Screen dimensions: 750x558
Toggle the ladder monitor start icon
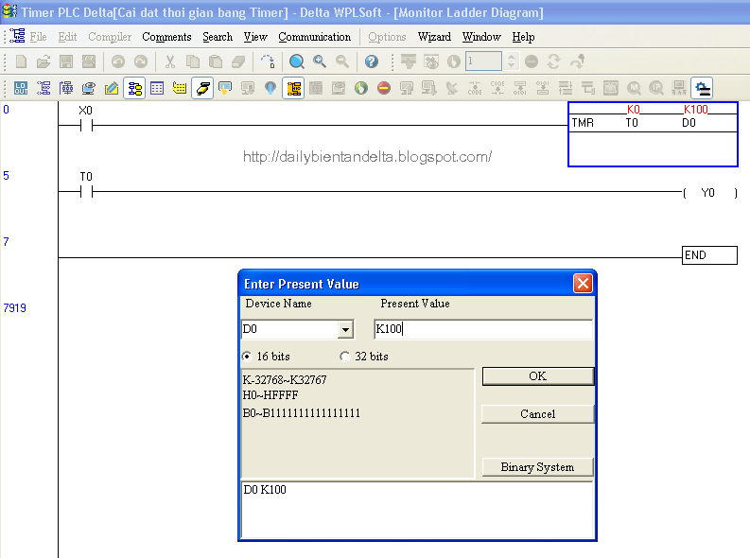pyautogui.click(x=293, y=88)
